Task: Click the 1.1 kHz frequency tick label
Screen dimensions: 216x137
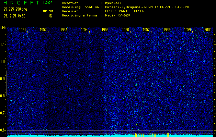Action: (3, 45)
